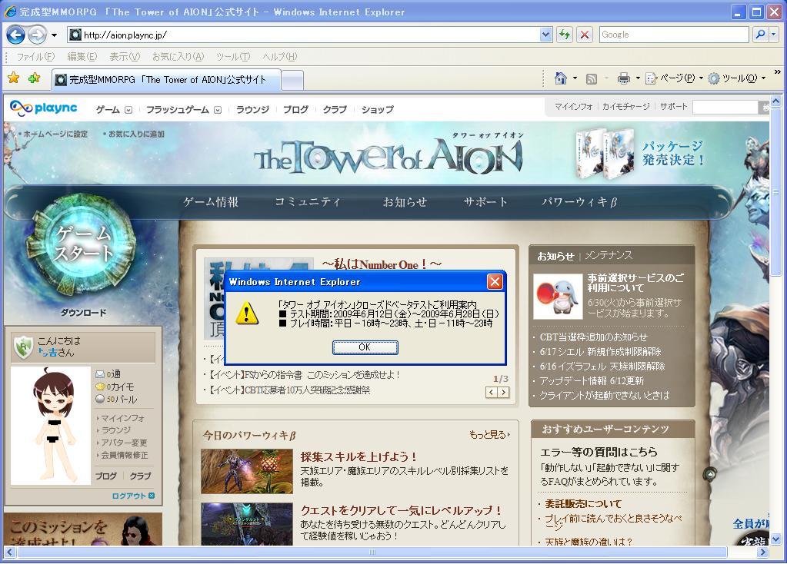Image resolution: width=787 pixels, height=564 pixels.
Task: Open the ショップ link
Action: click(x=378, y=109)
